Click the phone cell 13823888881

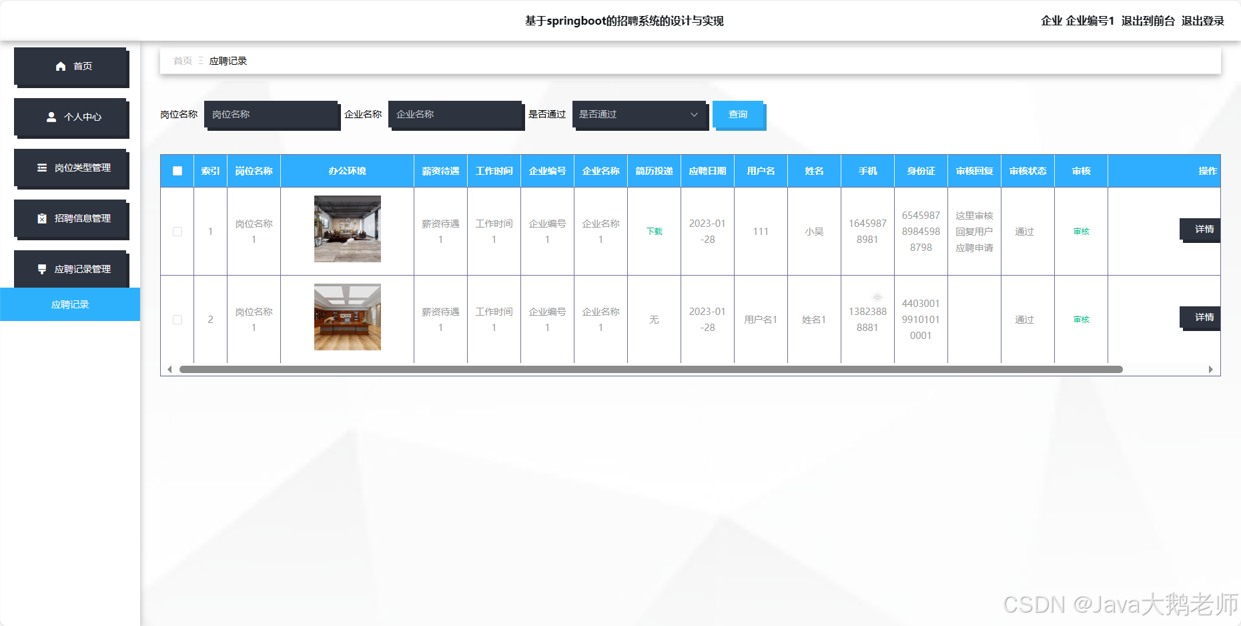pyautogui.click(x=867, y=320)
